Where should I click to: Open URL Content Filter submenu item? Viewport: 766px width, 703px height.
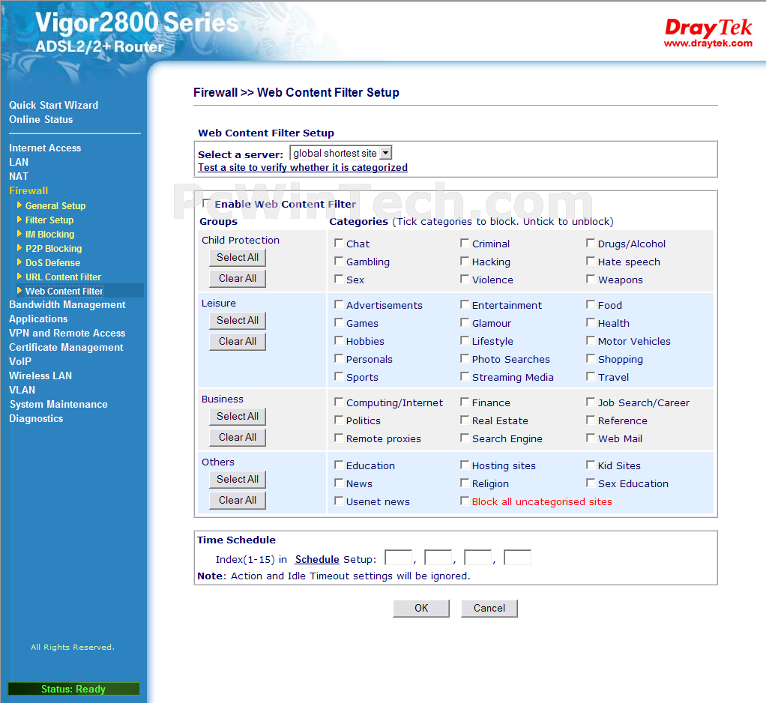[63, 277]
